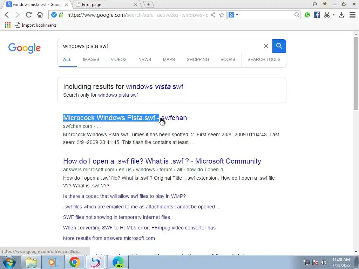The image size is (359, 269).
Task: Open the Windows Start menu
Action: 9,262
